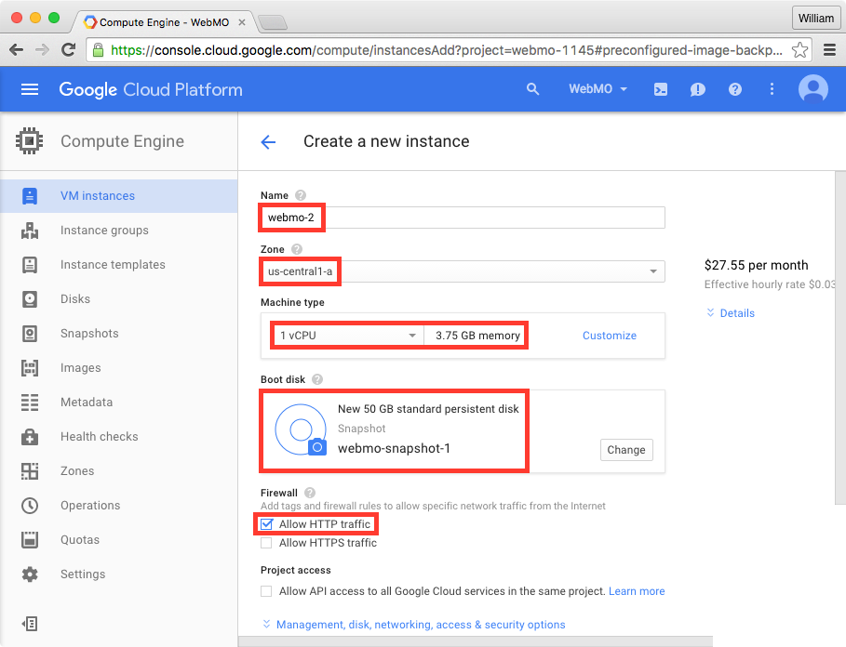Screen dimensions: 846x647
Task: Open Zones in the sidebar
Action: click(x=119, y=470)
